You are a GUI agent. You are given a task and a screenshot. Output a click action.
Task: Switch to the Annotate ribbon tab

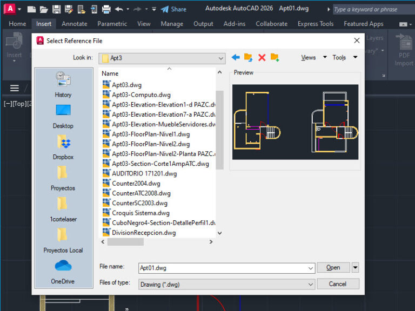pyautogui.click(x=75, y=24)
